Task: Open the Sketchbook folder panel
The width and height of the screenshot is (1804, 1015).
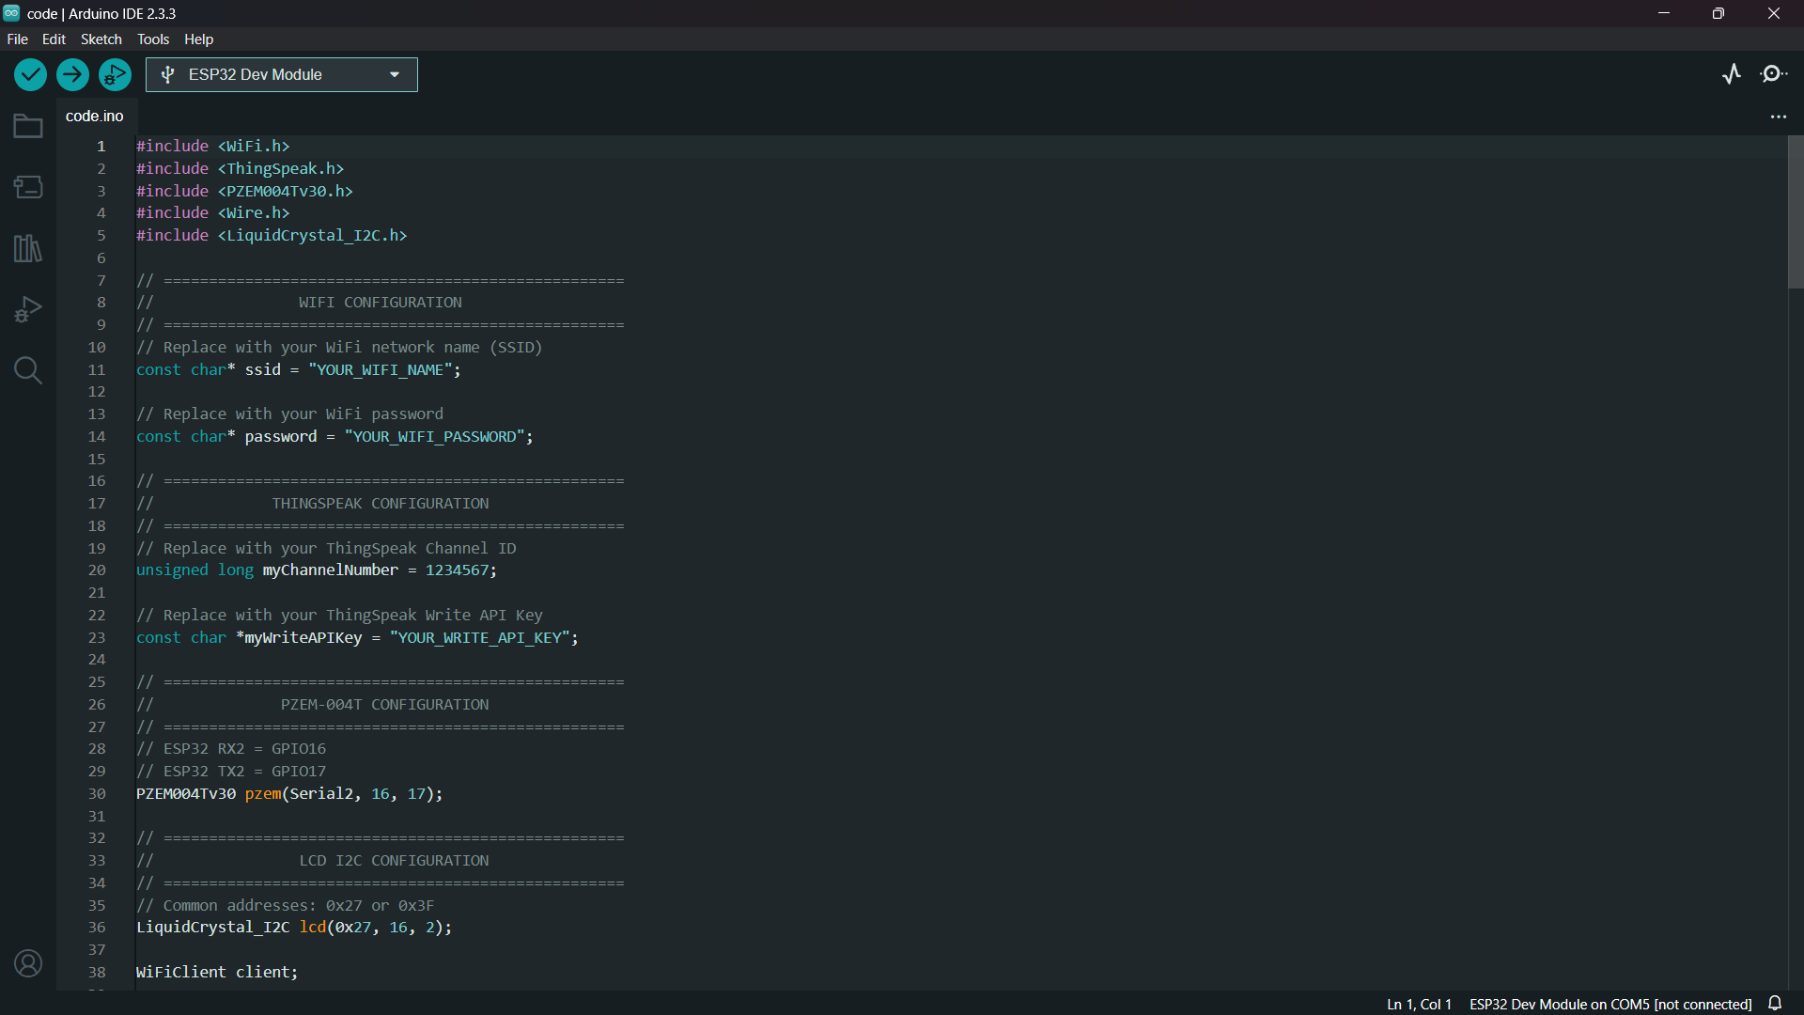Action: (28, 126)
